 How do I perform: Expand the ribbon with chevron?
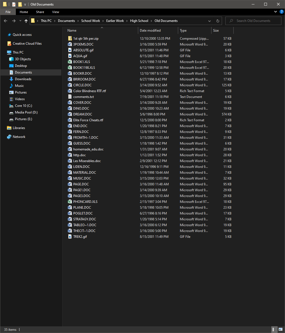(276, 12)
